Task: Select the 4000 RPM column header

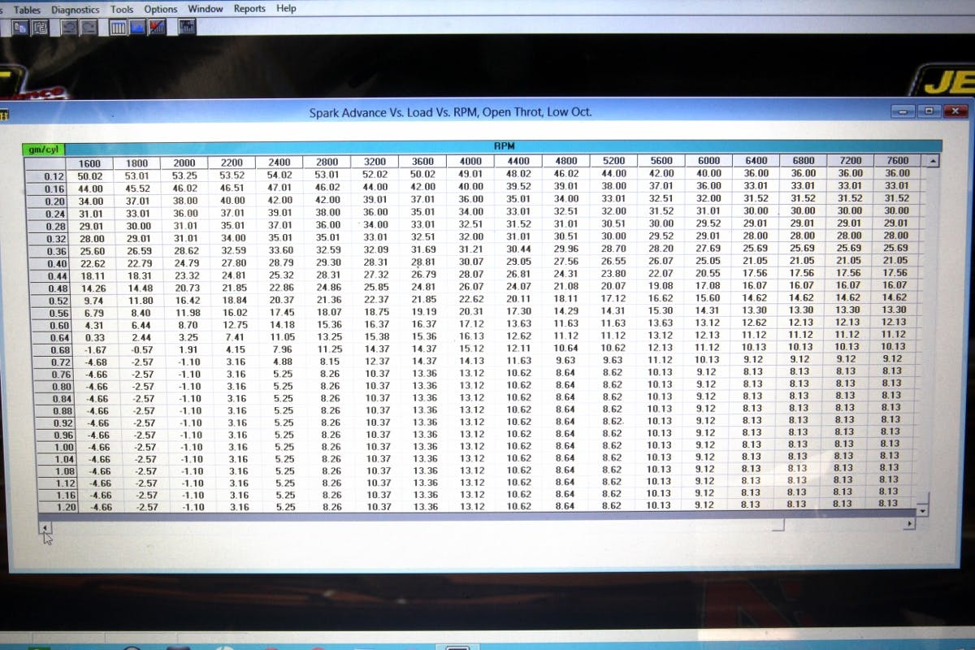Action: point(470,161)
